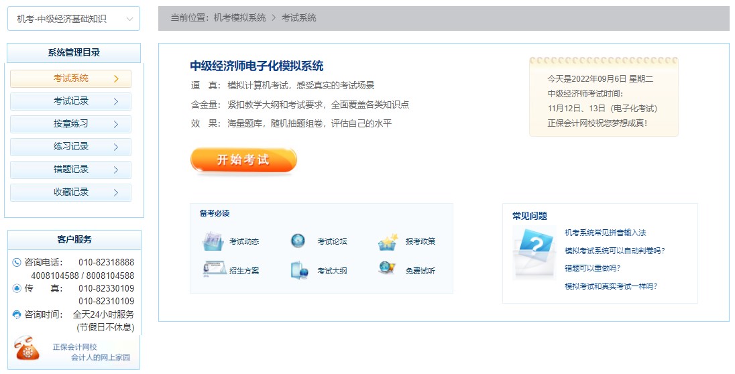This screenshot has width=735, height=374.
Task: Click the chevron arrow on 错题记录 item
Action: [116, 170]
